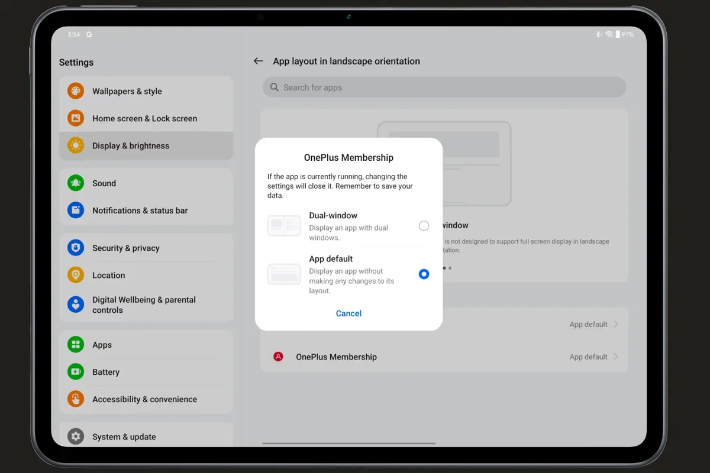Click Digital Wellbeing heart icon
Viewport: 710px width, 473px height.
coord(76,304)
